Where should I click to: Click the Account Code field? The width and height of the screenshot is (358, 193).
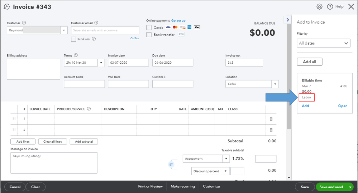(x=84, y=84)
